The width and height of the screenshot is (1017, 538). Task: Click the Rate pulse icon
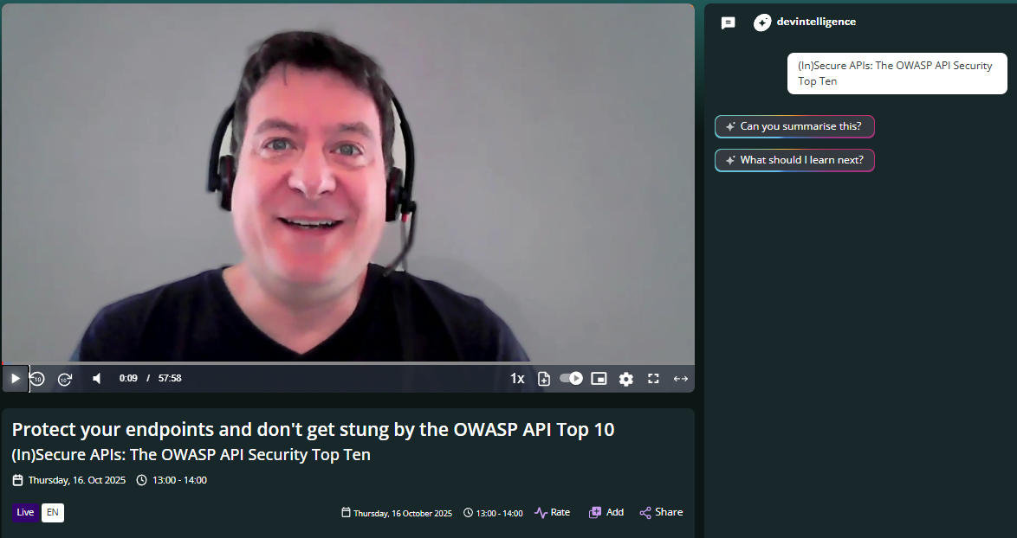(539, 512)
